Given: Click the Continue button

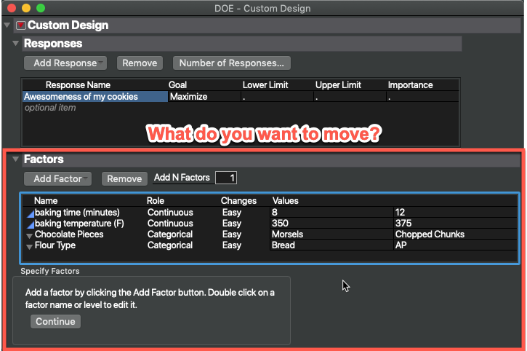Looking at the screenshot, I should (55, 321).
